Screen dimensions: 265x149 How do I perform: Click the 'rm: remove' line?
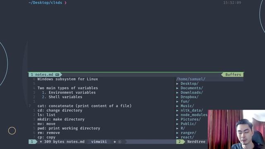click(x=48, y=133)
